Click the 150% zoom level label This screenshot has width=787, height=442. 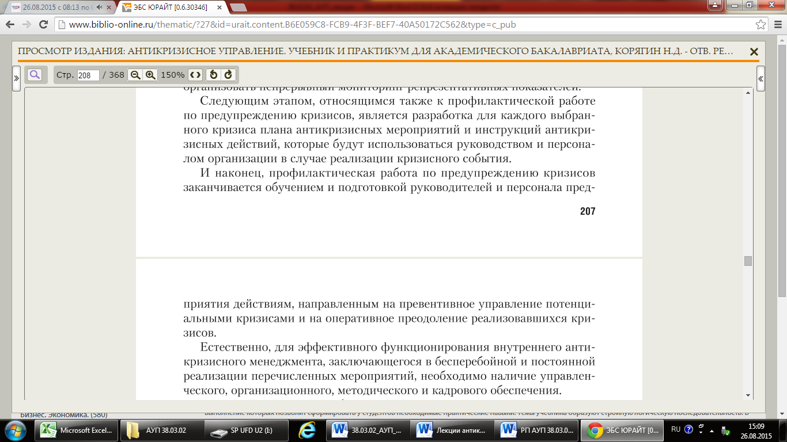[172, 75]
